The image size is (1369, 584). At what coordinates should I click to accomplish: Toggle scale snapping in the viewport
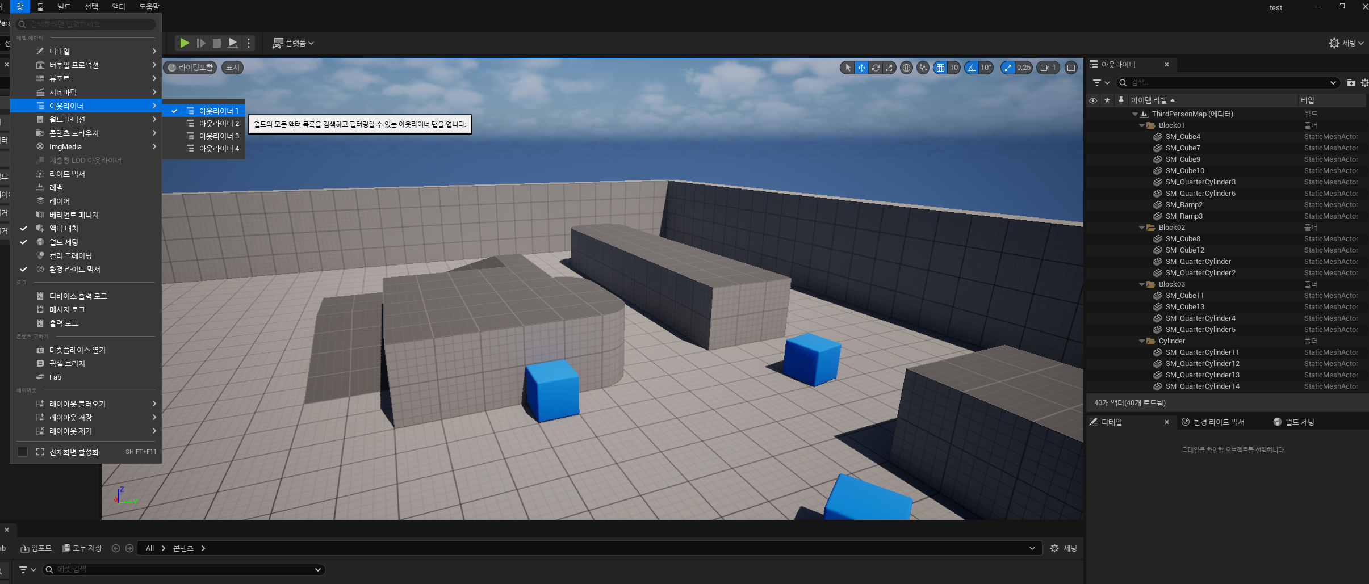[1008, 68]
